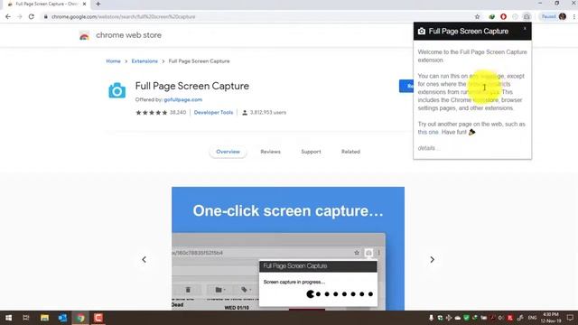This screenshot has width=578, height=325.
Task: Switch to the Related tab
Action: click(x=350, y=152)
